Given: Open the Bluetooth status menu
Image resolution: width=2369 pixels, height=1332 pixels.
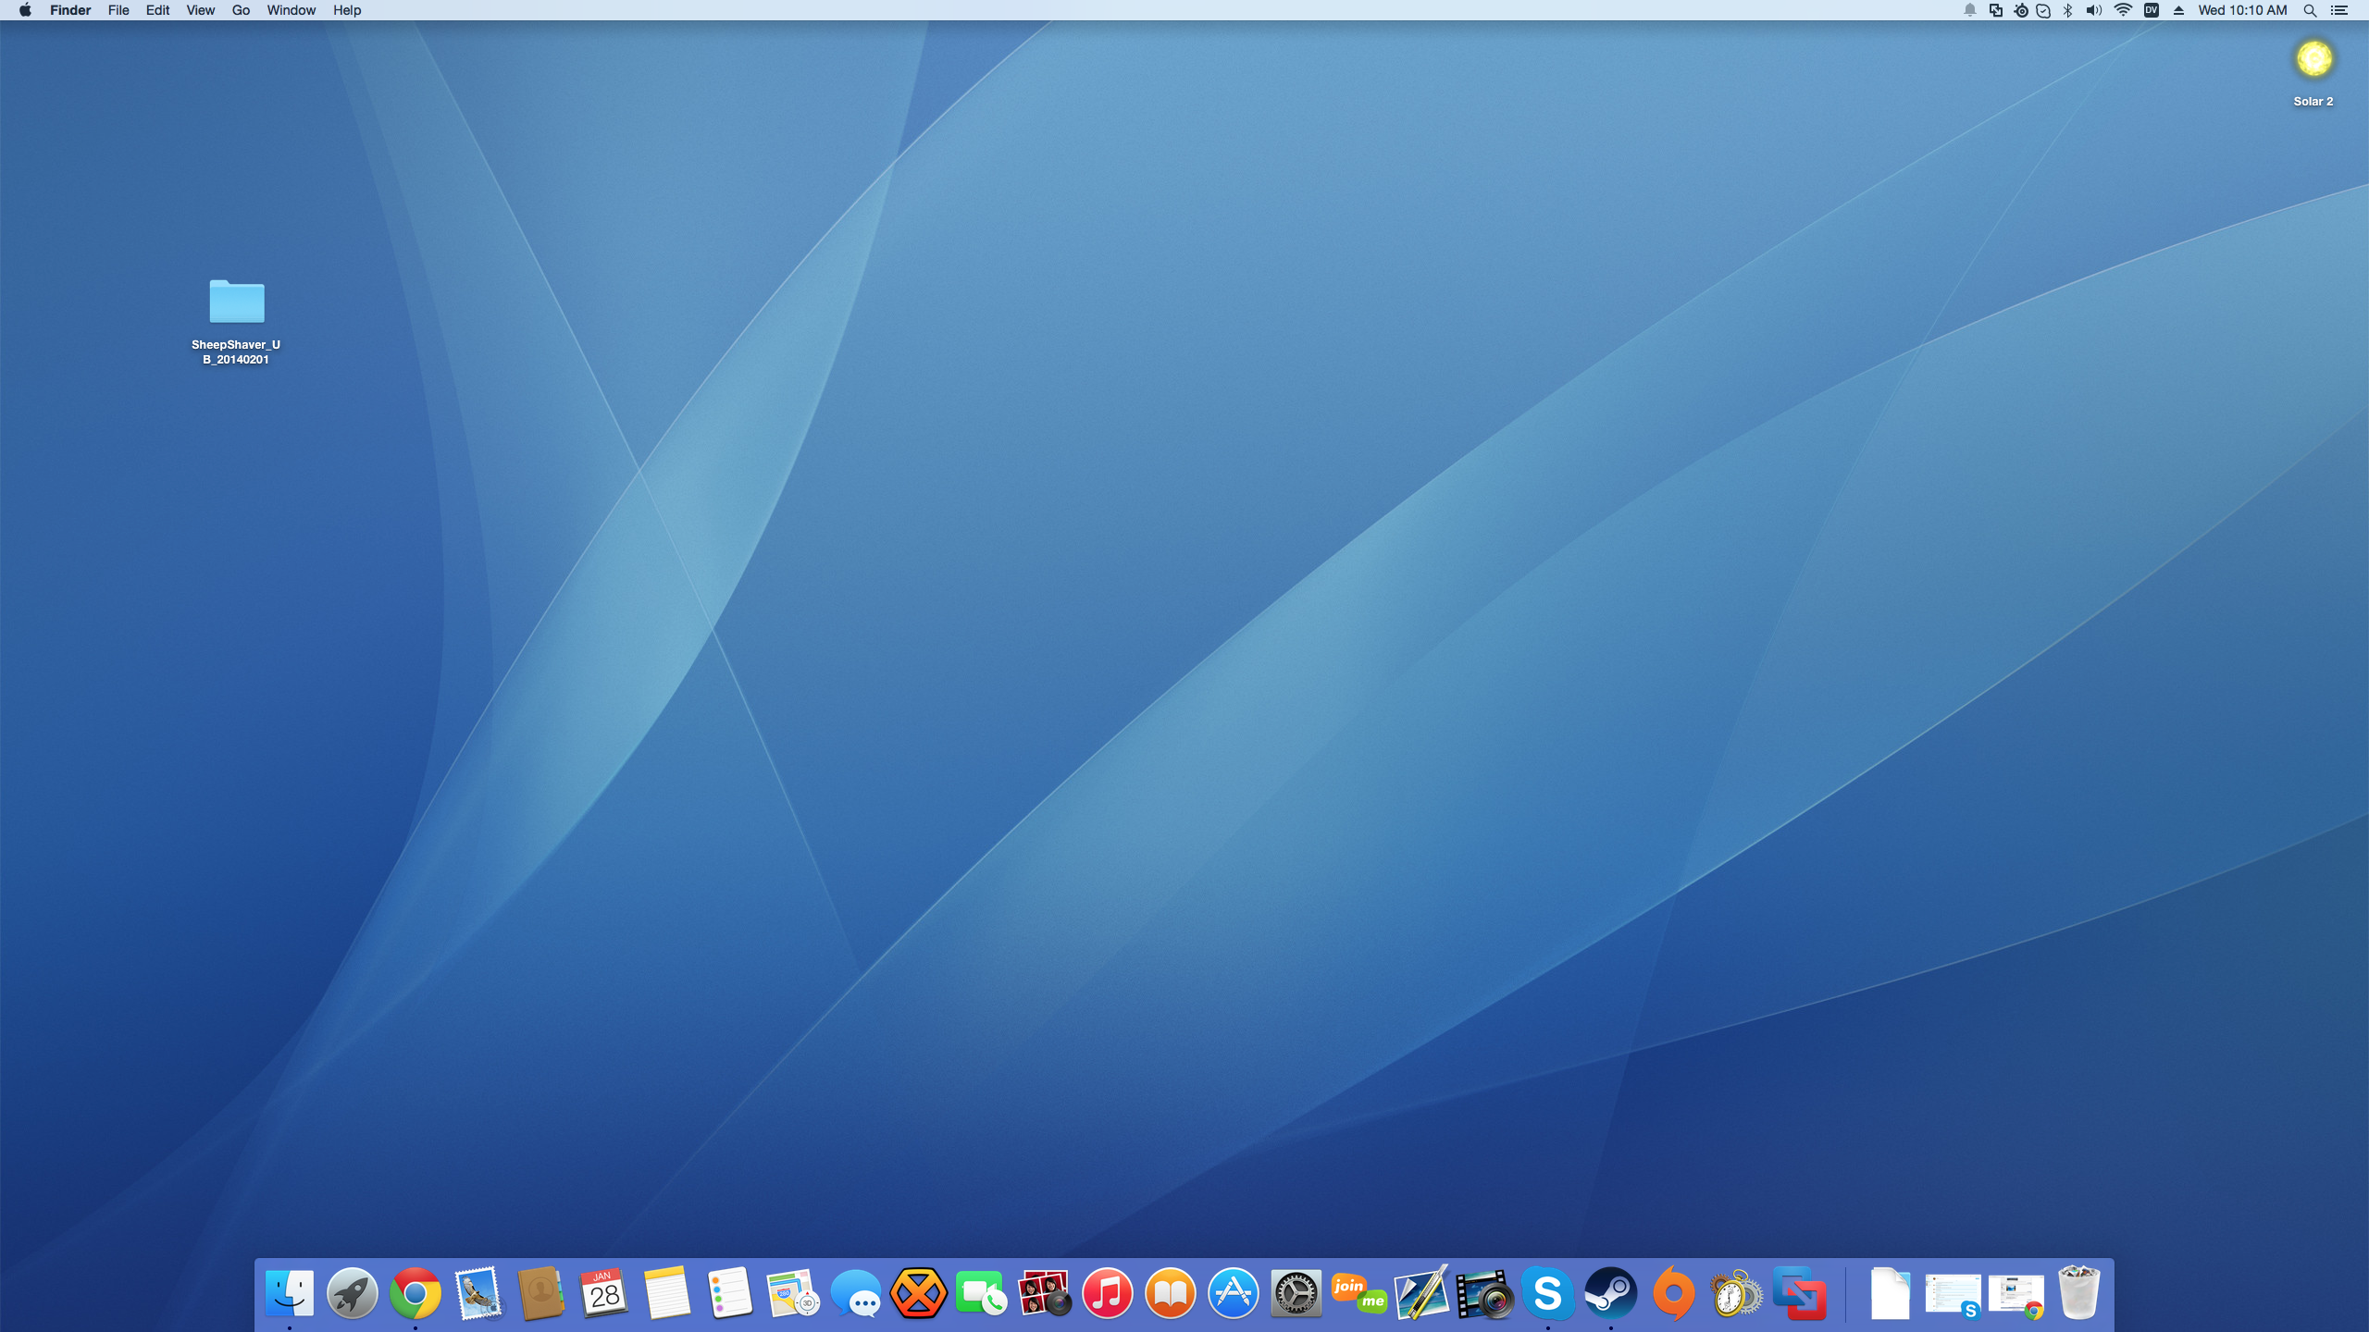Looking at the screenshot, I should tap(2067, 10).
